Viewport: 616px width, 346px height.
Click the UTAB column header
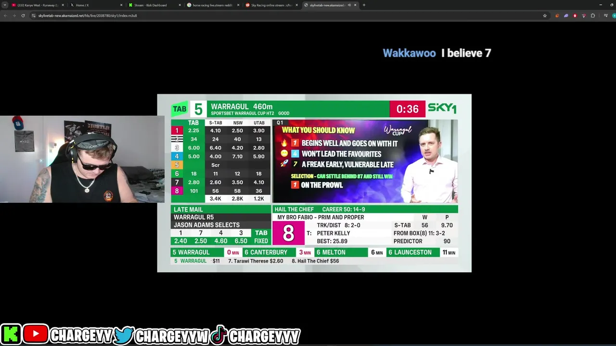(259, 123)
